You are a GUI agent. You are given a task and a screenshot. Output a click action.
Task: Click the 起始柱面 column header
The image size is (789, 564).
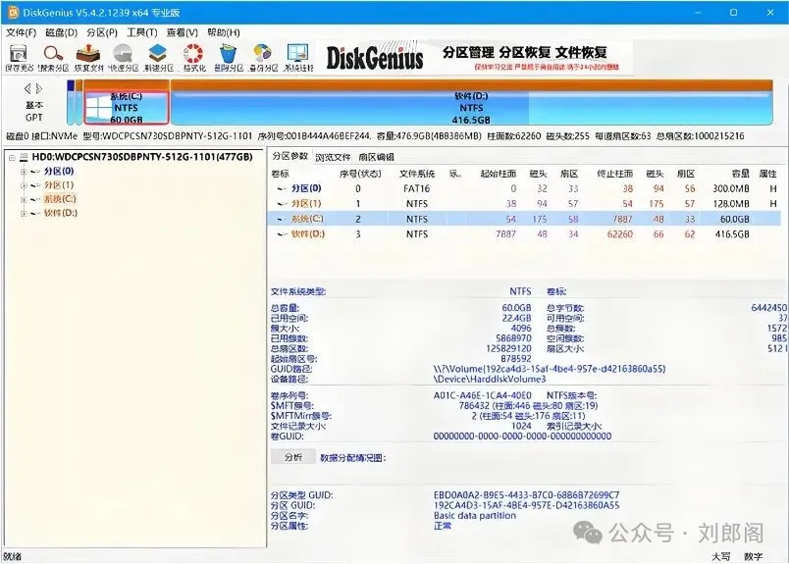pos(499,174)
